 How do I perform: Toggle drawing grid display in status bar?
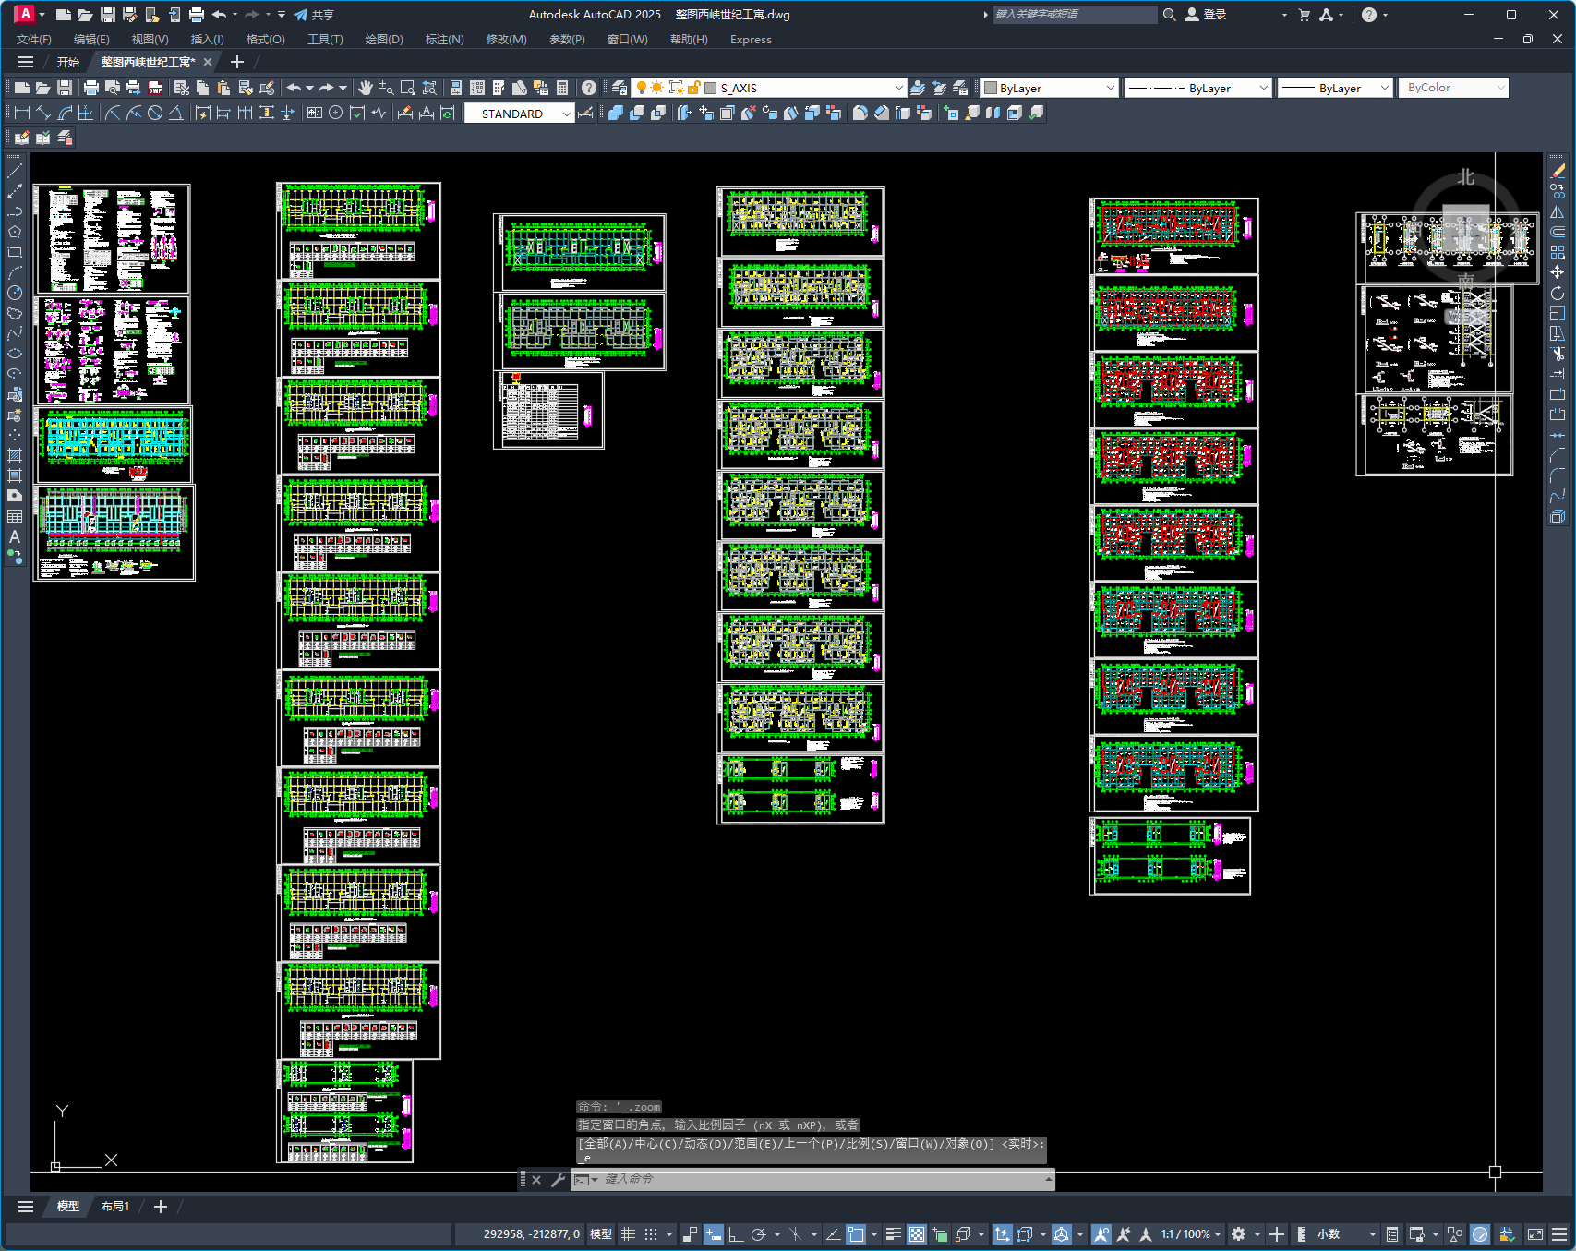pos(629,1234)
